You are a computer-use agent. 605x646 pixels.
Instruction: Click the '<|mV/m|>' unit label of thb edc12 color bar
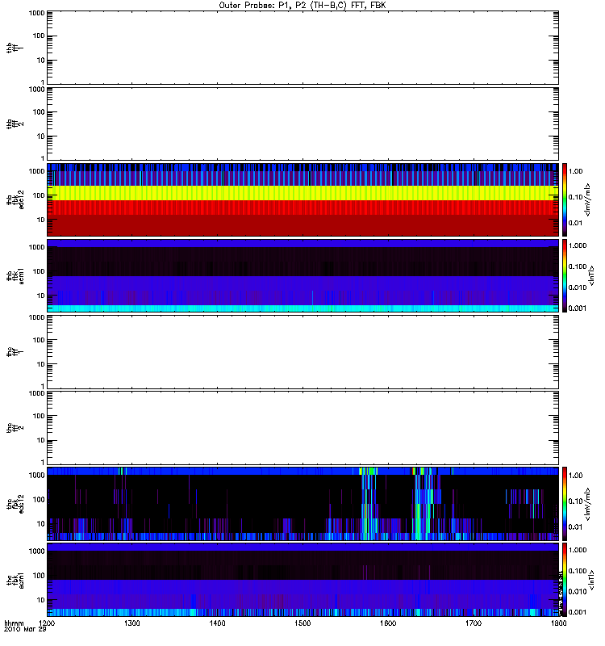pos(588,199)
